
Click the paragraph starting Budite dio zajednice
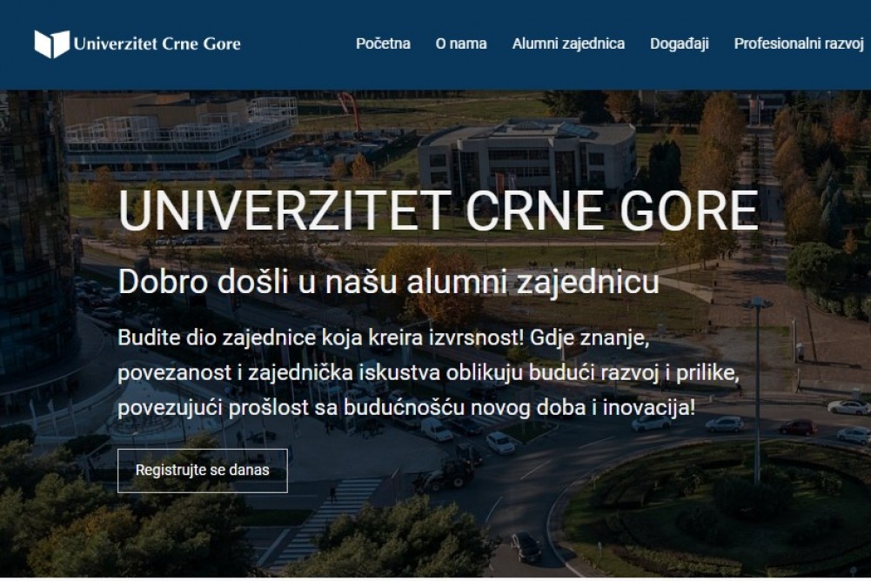coord(429,373)
